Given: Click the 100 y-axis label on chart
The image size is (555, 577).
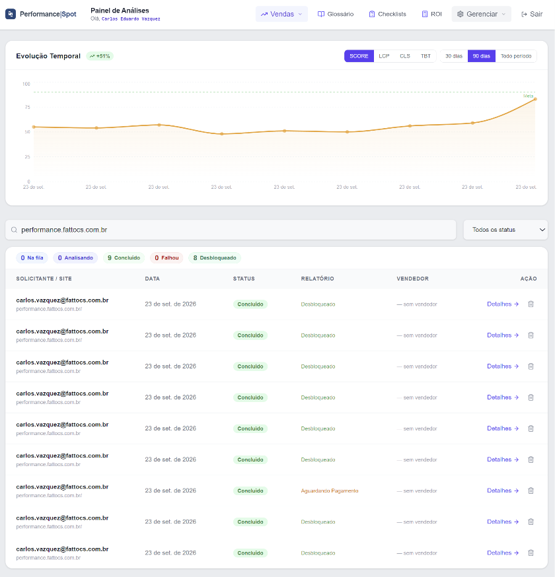Looking at the screenshot, I should point(26,84).
